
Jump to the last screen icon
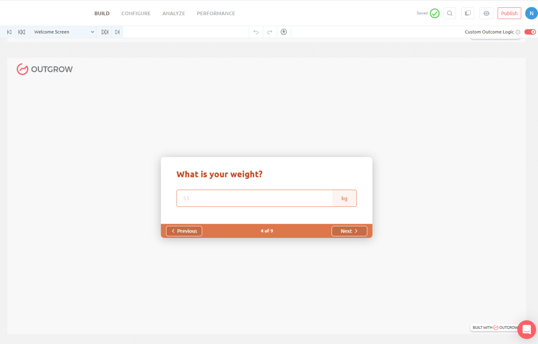(117, 32)
